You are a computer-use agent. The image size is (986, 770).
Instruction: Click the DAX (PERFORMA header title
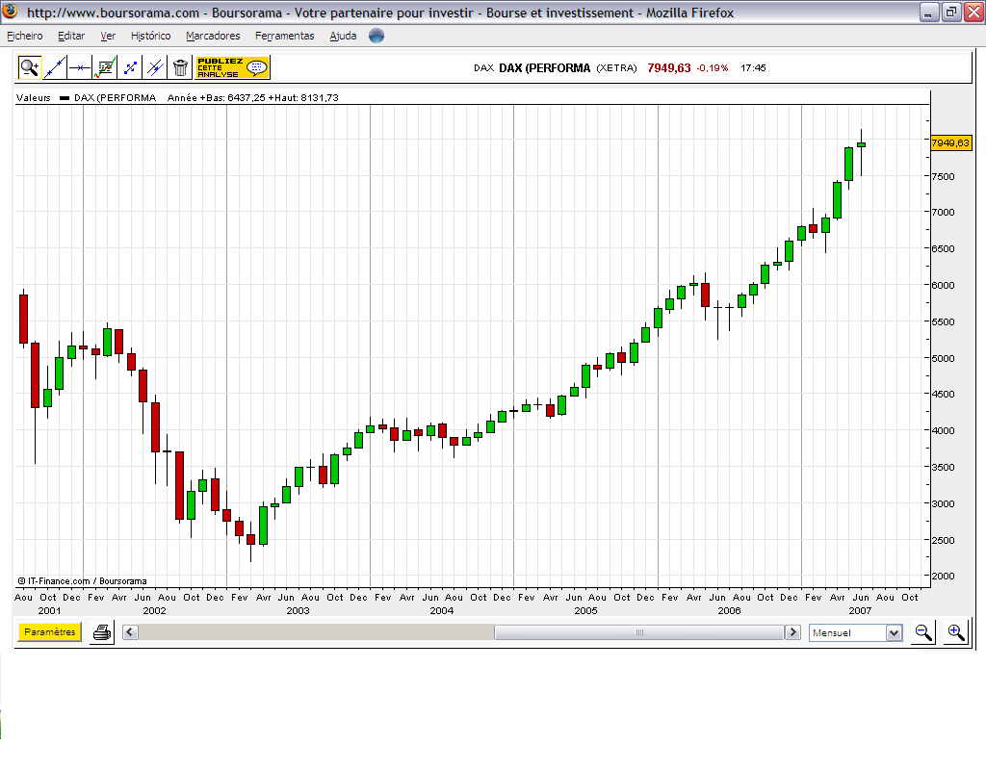pos(545,68)
